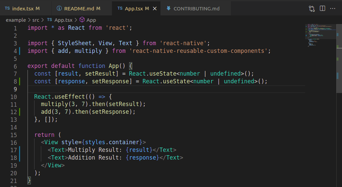Image resolution: width=342 pixels, height=187 pixels.
Task: Click the cube symbol icon in breadcrumbs
Action: tap(82, 20)
